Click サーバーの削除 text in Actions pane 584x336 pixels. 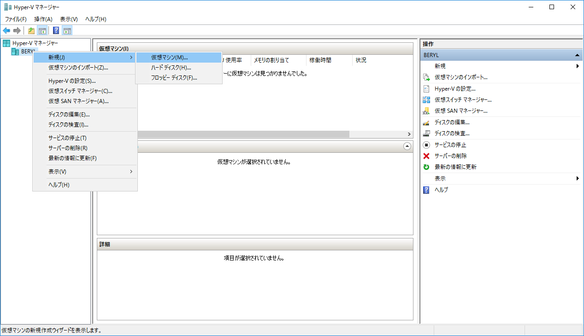[x=450, y=156]
